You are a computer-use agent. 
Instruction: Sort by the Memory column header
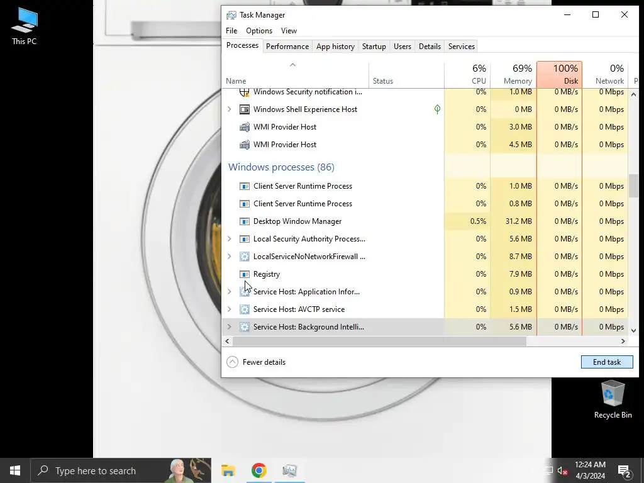coord(513,75)
